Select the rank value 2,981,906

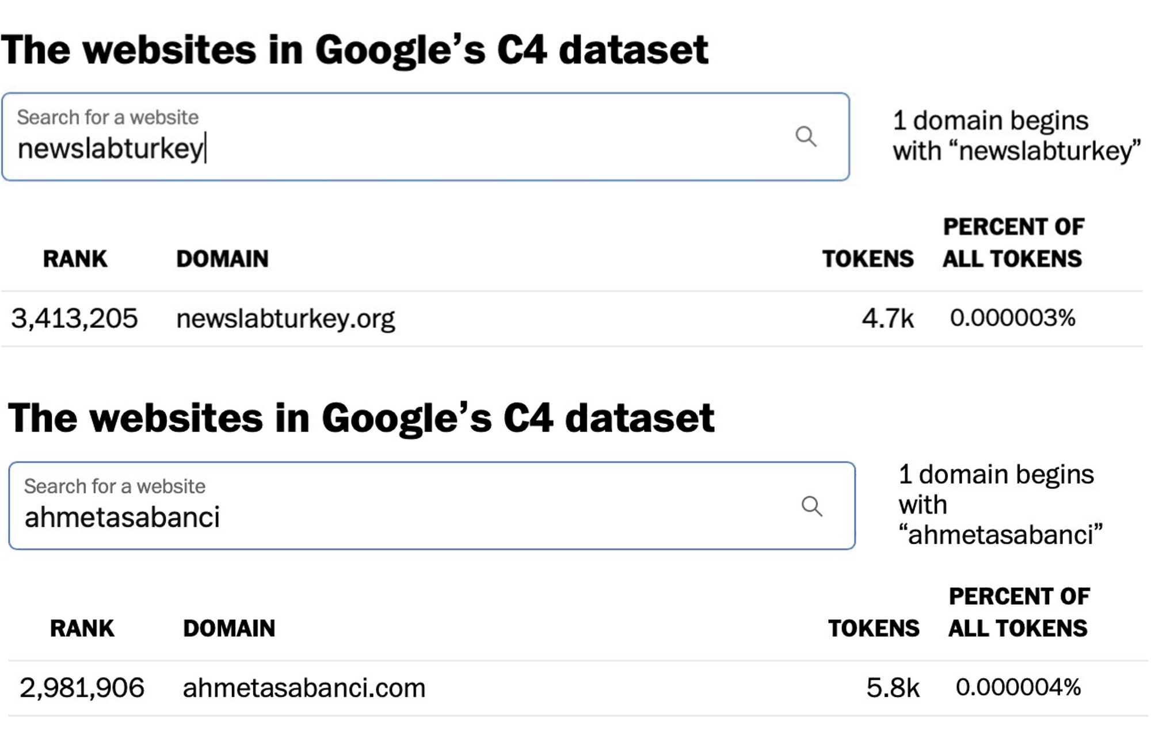pyautogui.click(x=82, y=688)
